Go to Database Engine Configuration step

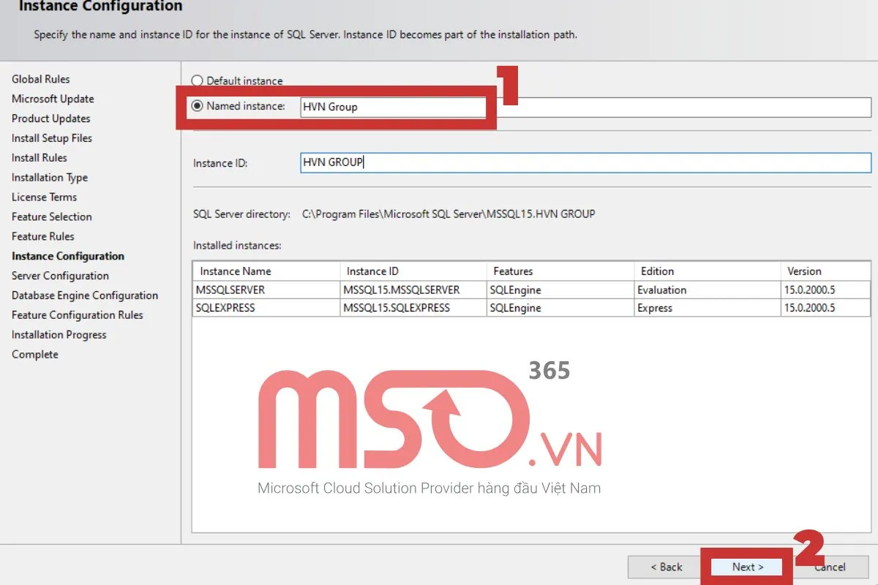point(85,295)
